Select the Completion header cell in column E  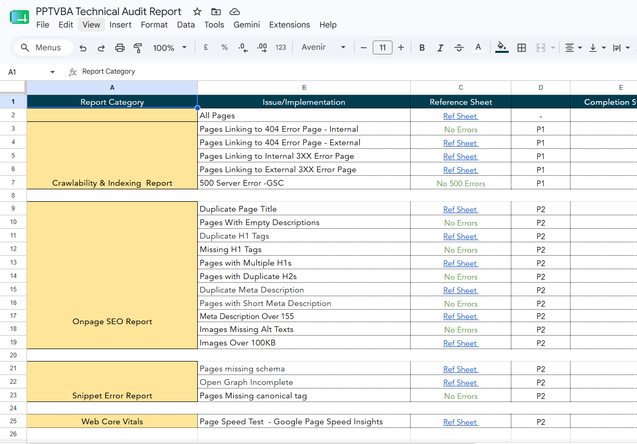pos(604,102)
